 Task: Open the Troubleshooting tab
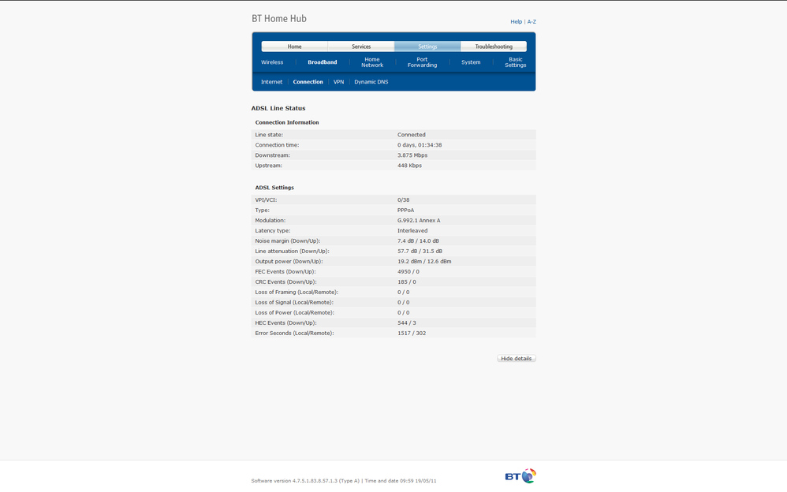point(494,47)
